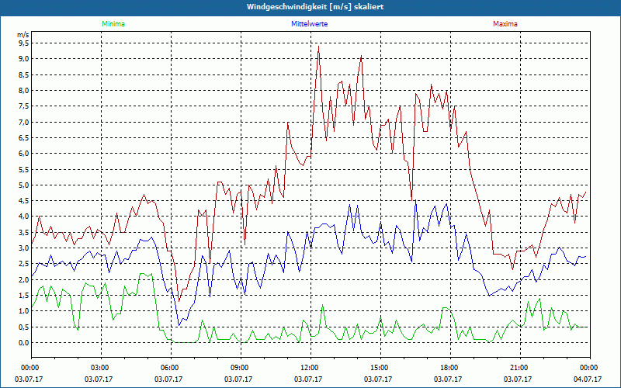
Task: Click the '9,5' y-axis value
Action: click(x=24, y=43)
